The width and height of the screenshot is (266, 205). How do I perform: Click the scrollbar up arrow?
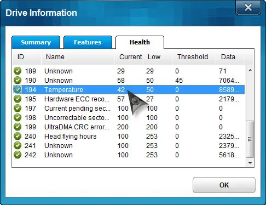250,70
